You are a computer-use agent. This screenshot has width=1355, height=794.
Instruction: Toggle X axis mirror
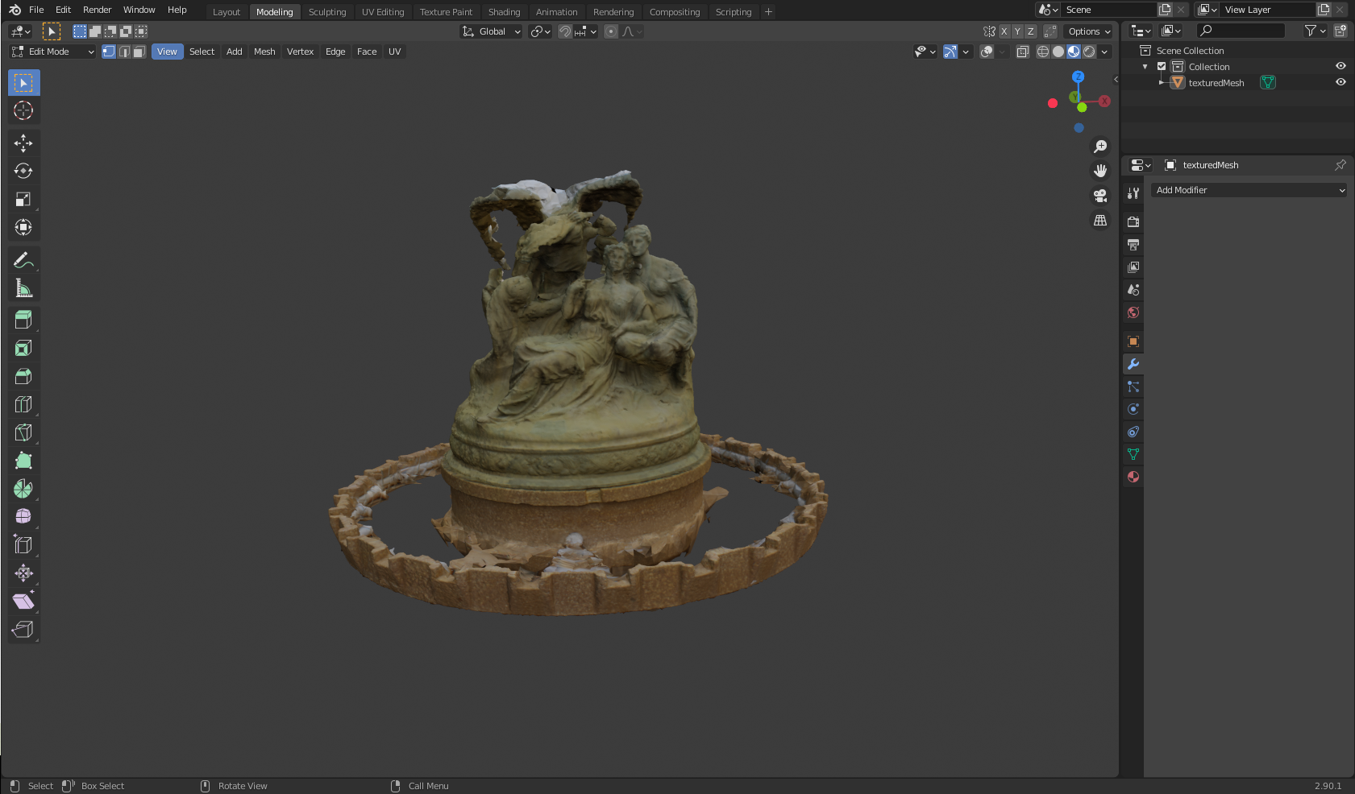click(1004, 31)
